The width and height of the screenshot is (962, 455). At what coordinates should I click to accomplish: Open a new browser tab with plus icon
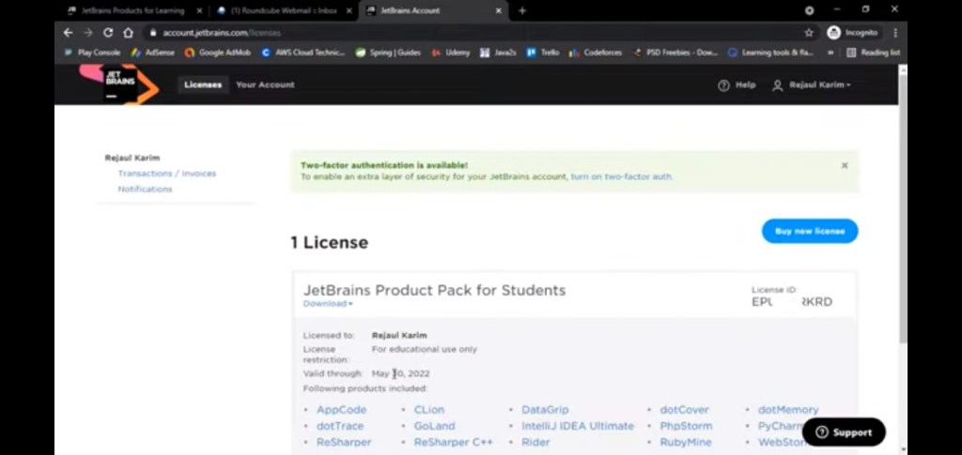click(x=522, y=10)
